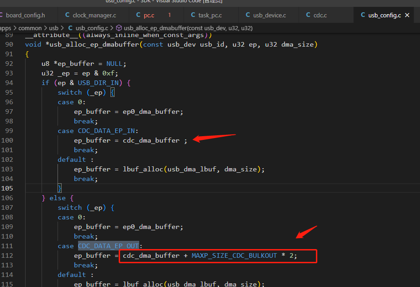Viewport: 420px width, 287px height.
Task: Click the 'else' keyword on line 106
Action: (x=58, y=198)
